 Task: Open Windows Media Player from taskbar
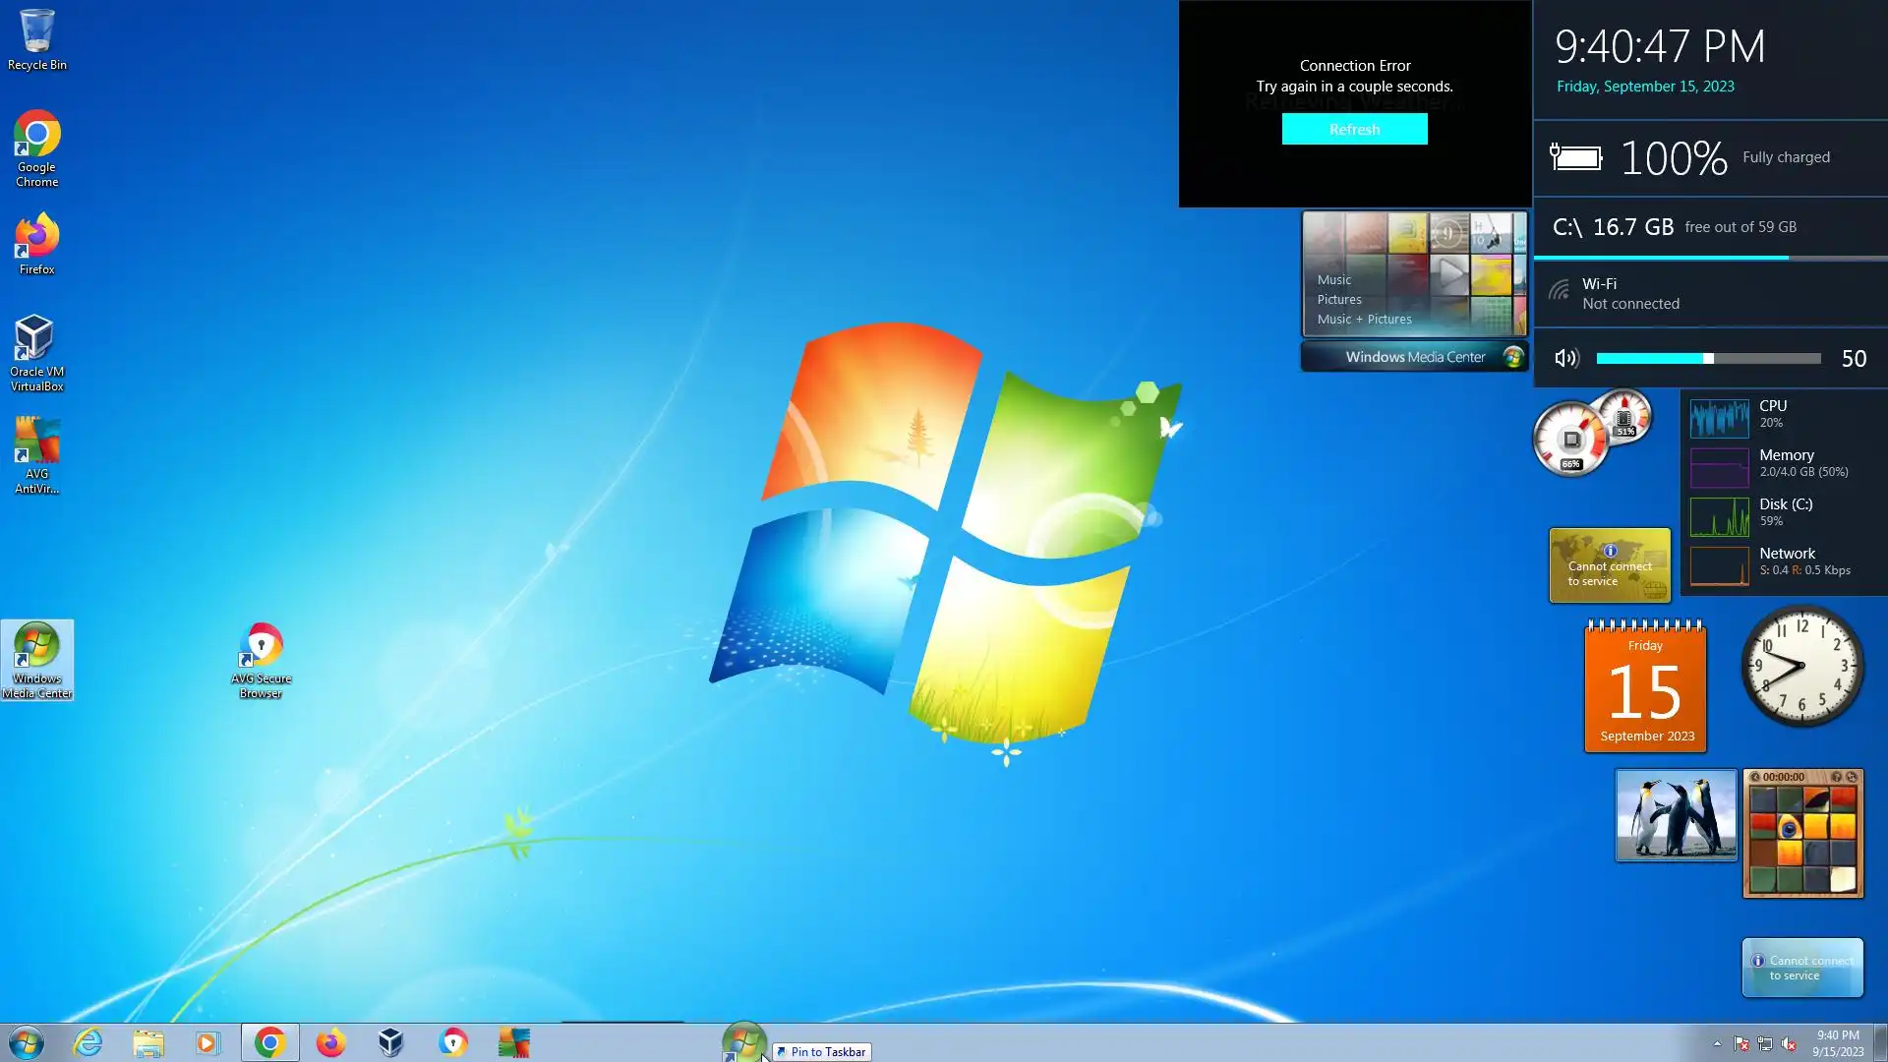point(207,1042)
